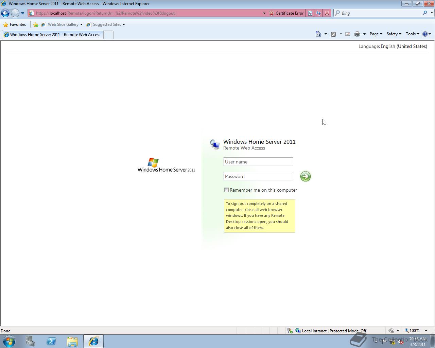Open the Tools menu
435x348 pixels.
[x=412, y=34]
